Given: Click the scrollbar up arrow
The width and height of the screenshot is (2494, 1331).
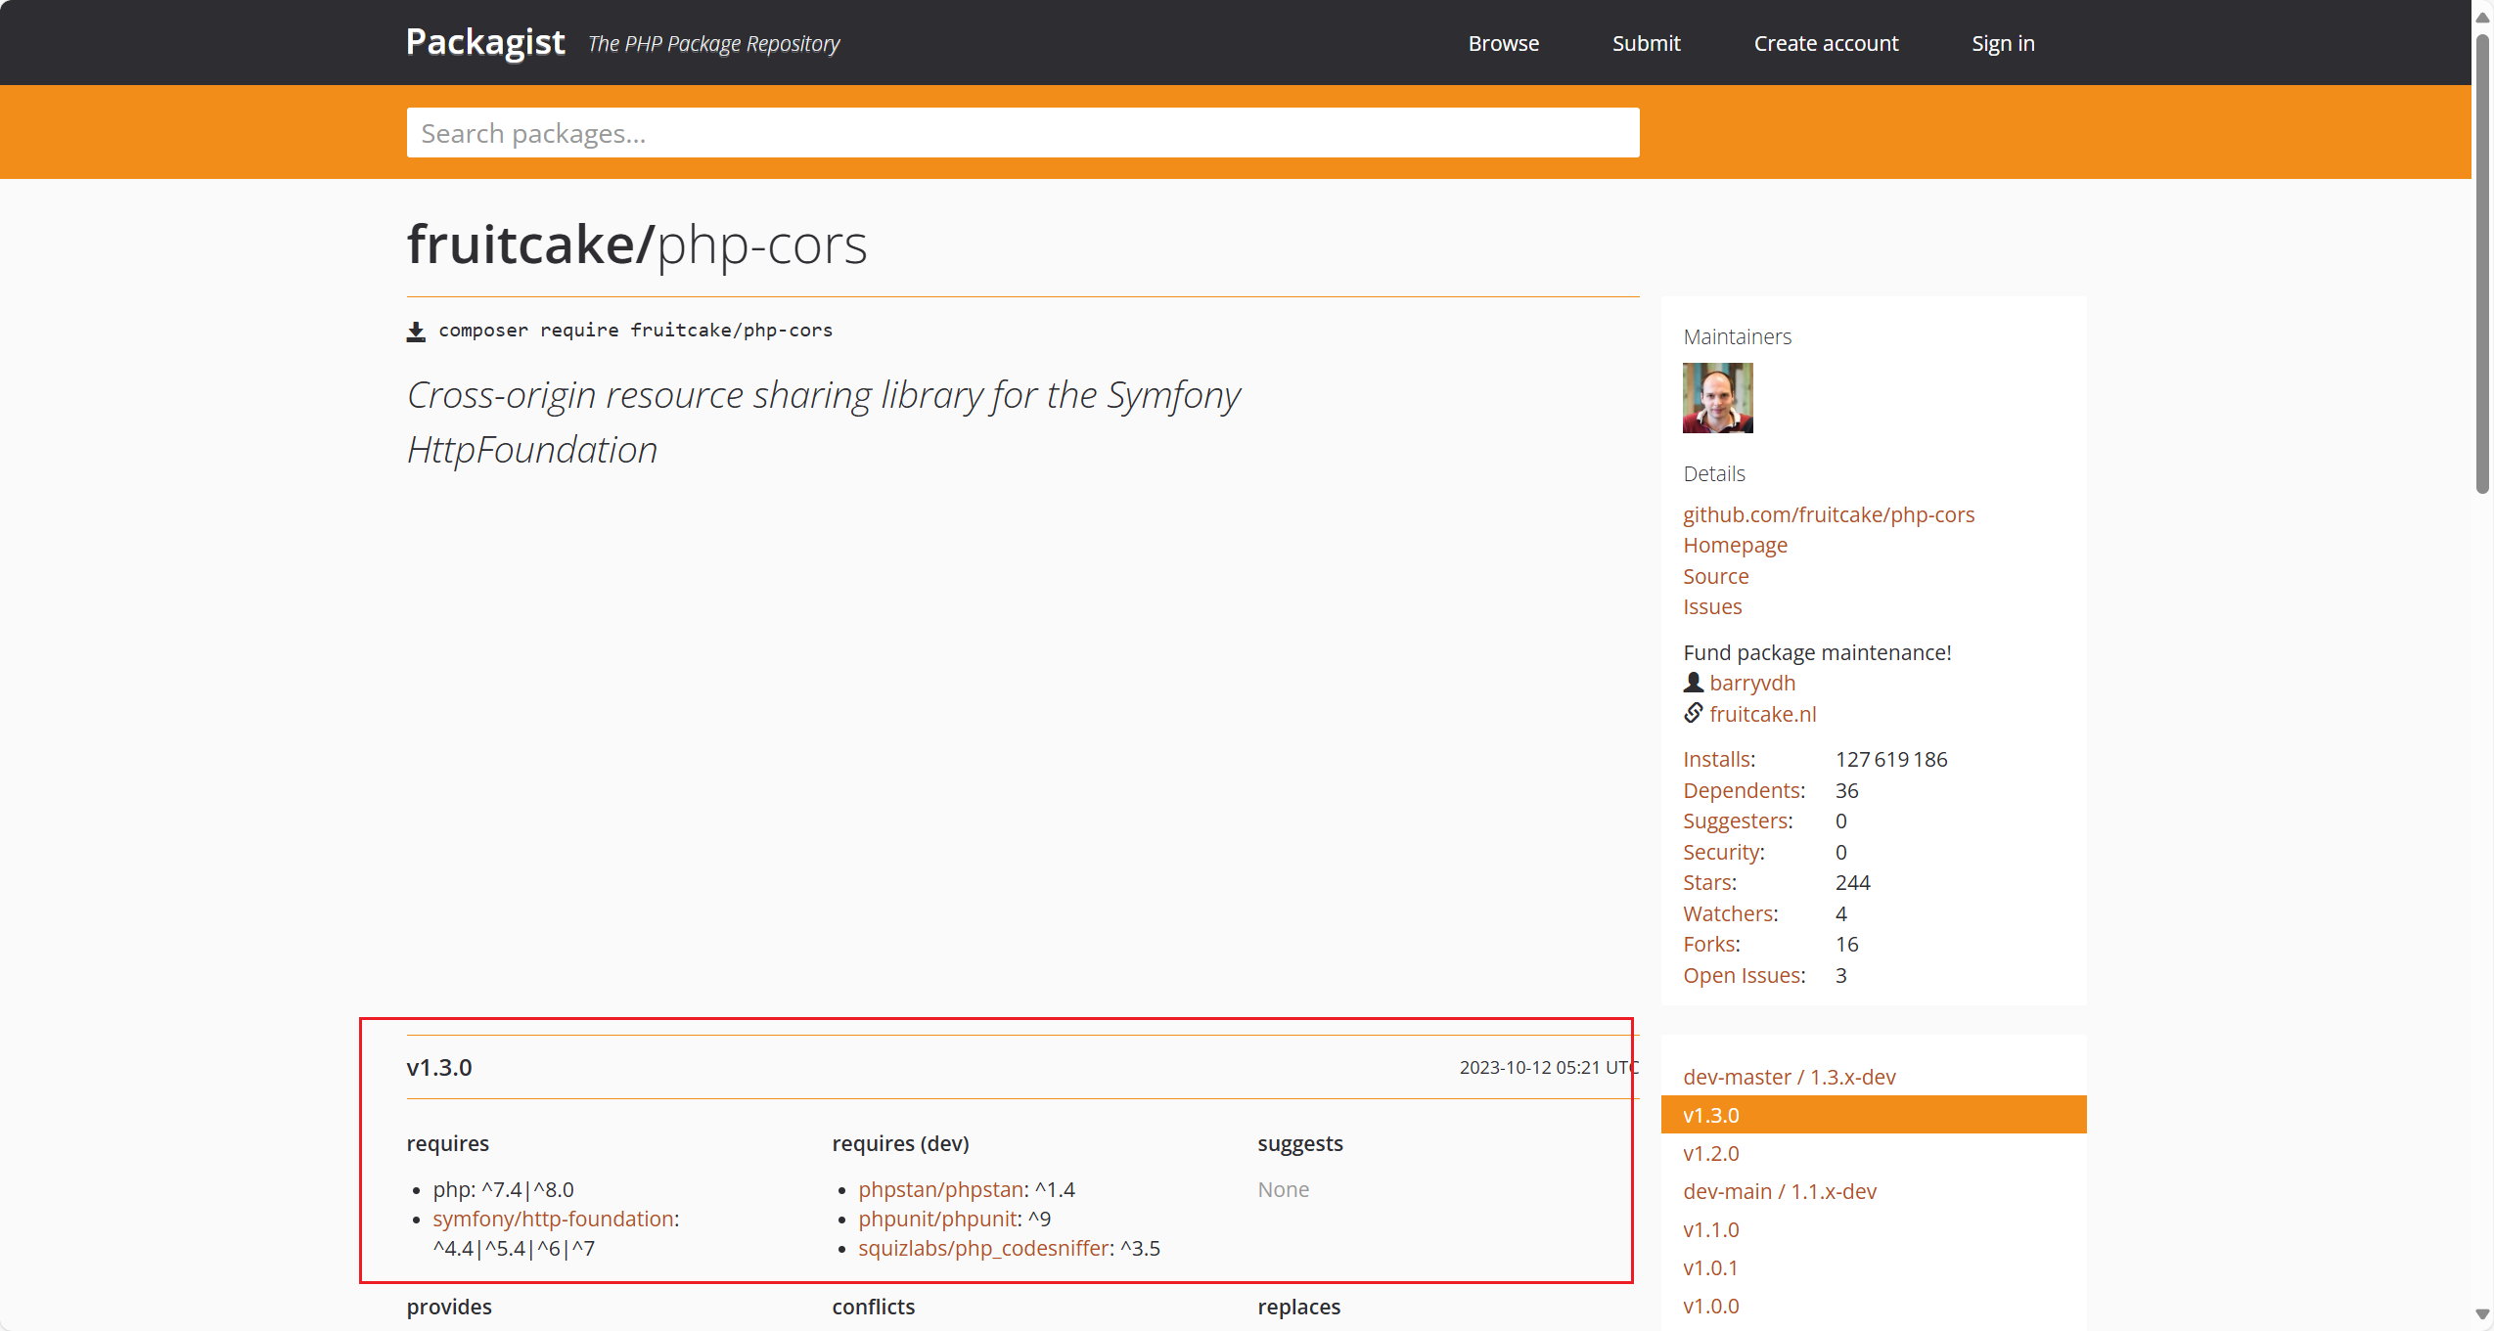Looking at the screenshot, I should coord(2482,17).
